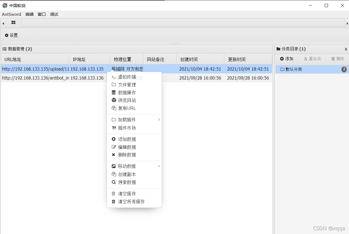Click the share-arrow icon beside 移动数据
Viewport: 349px width, 234px height.
114,166
